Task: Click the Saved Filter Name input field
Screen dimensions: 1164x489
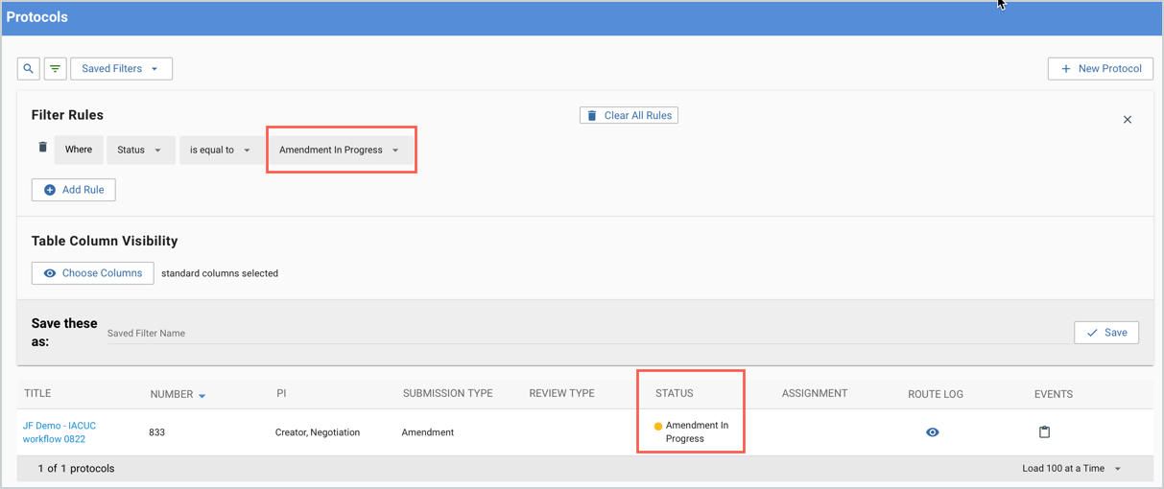Action: (x=585, y=333)
